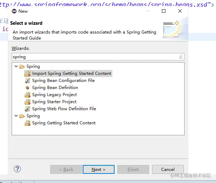Select the first Spring folder label
Viewport: 216px width, 183px height.
tap(33, 66)
